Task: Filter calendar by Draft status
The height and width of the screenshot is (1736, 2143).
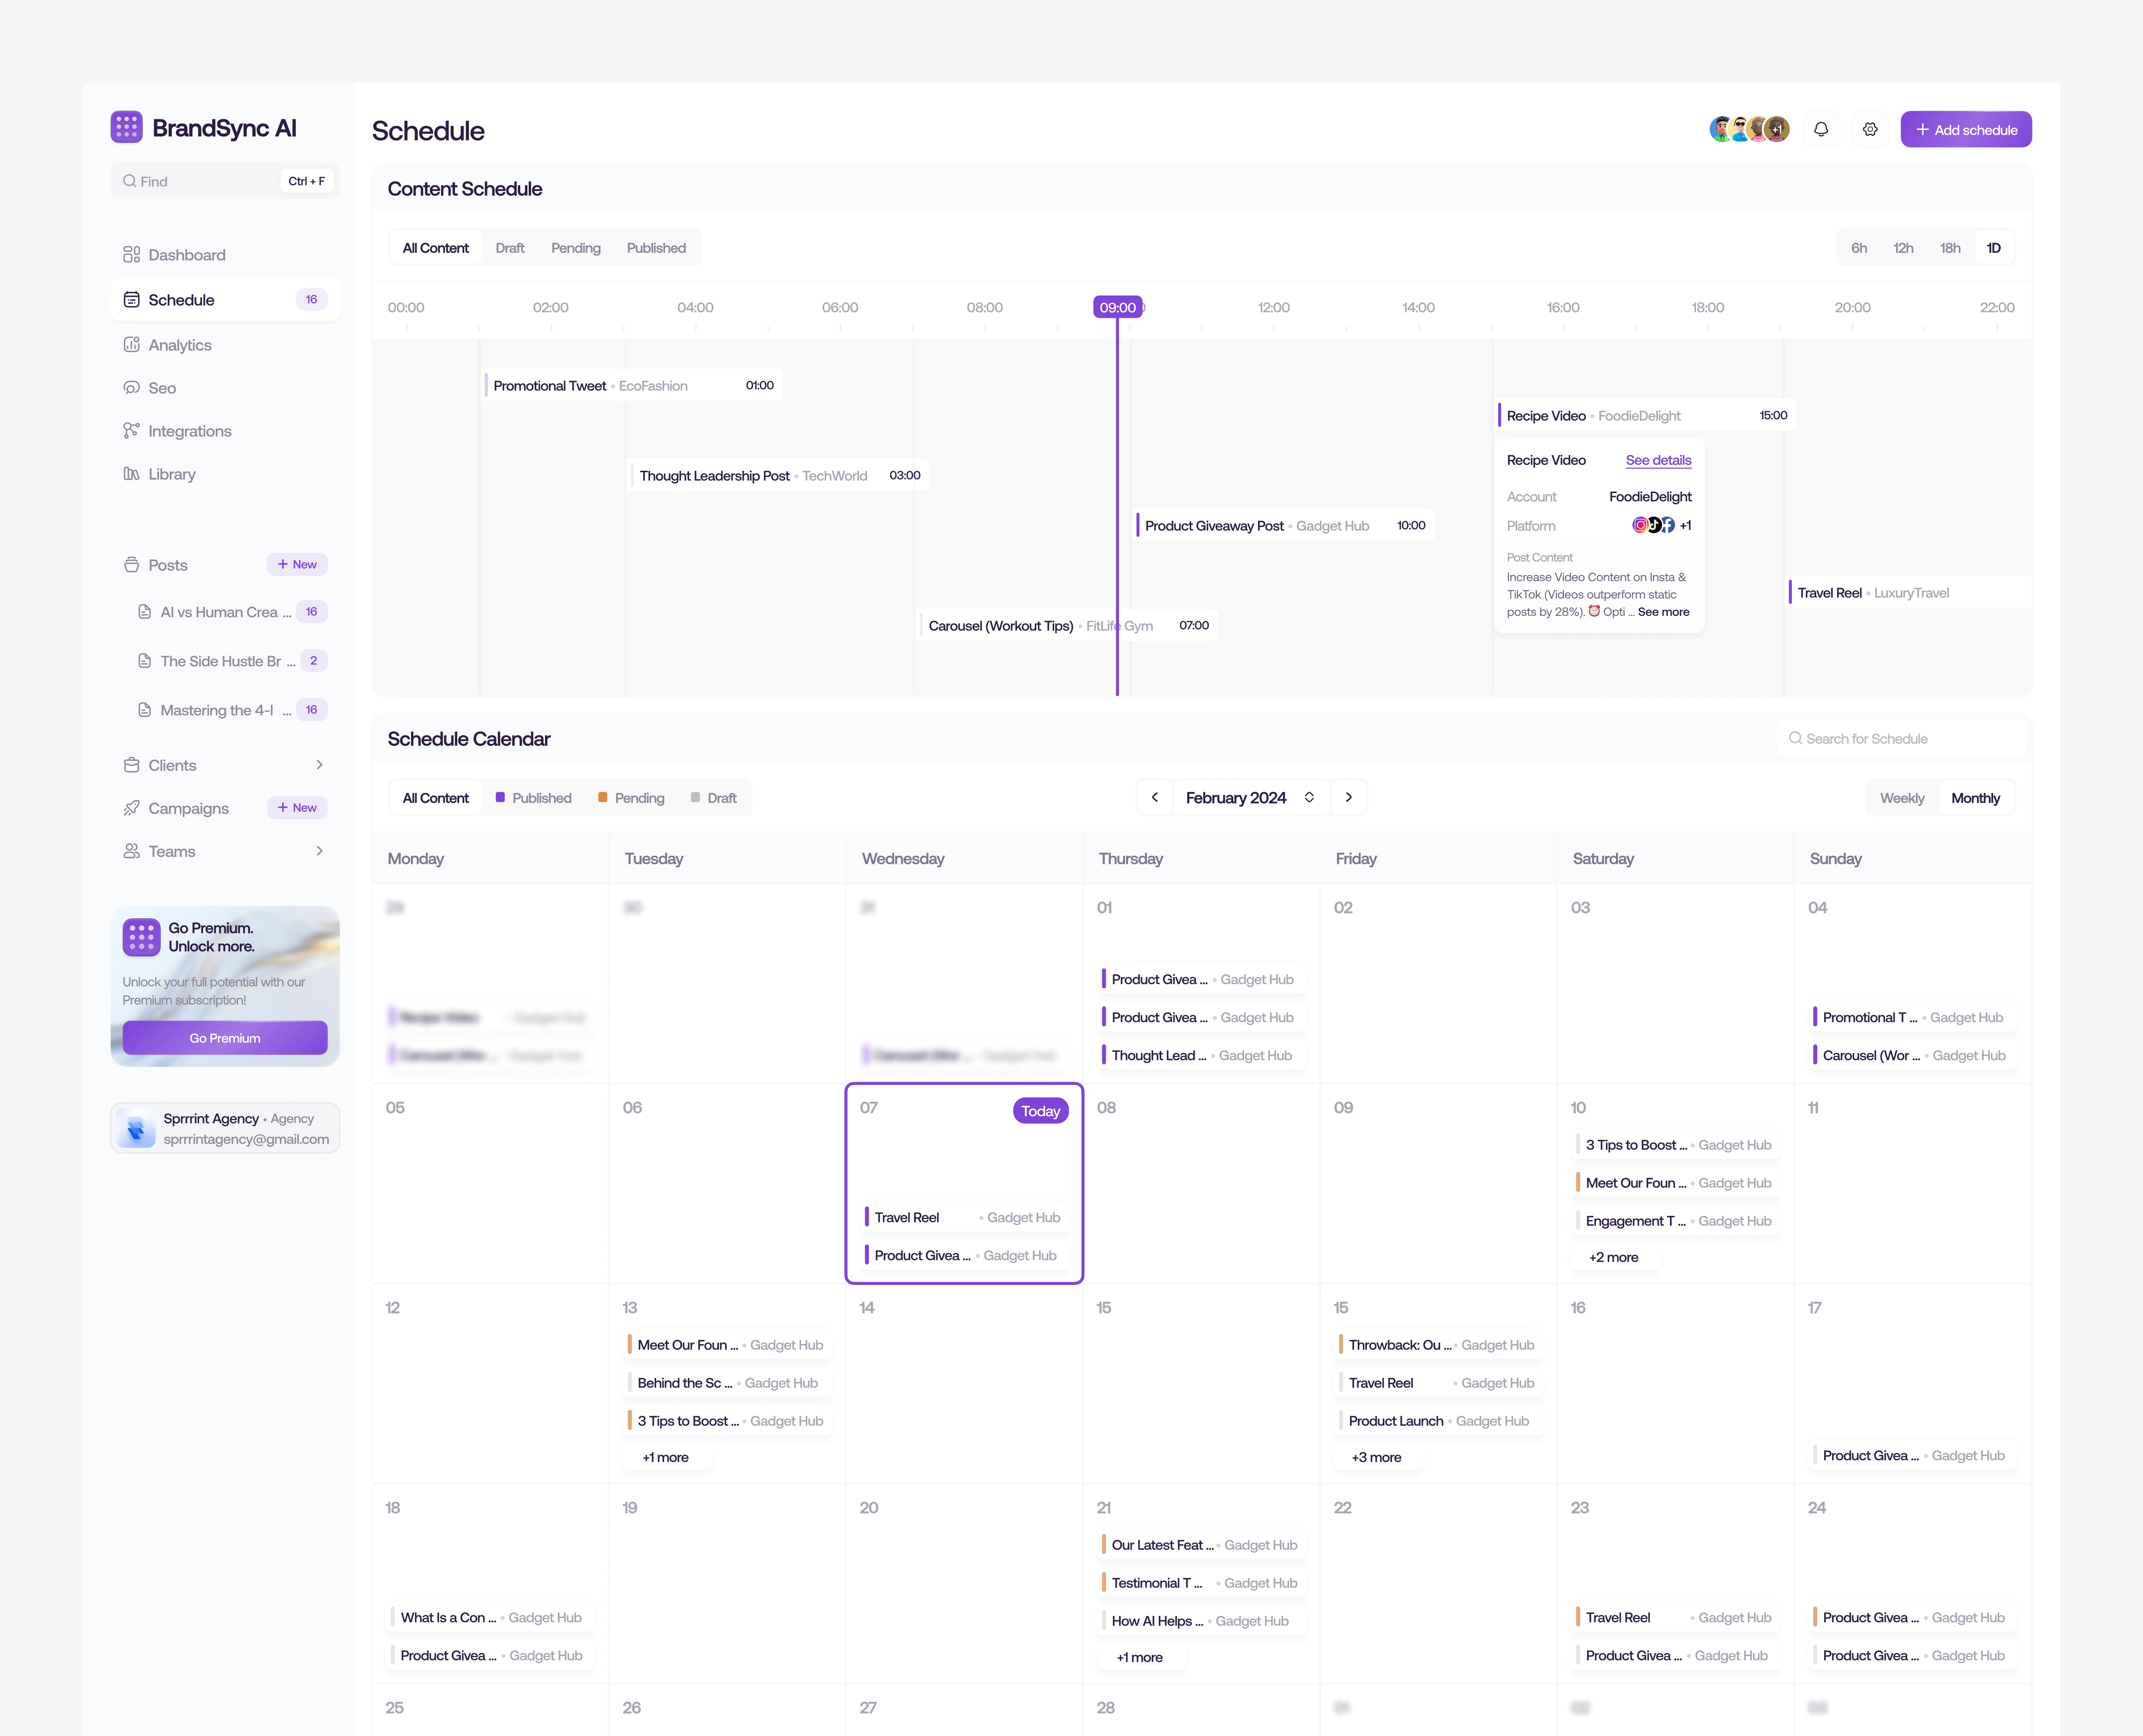Action: (714, 798)
